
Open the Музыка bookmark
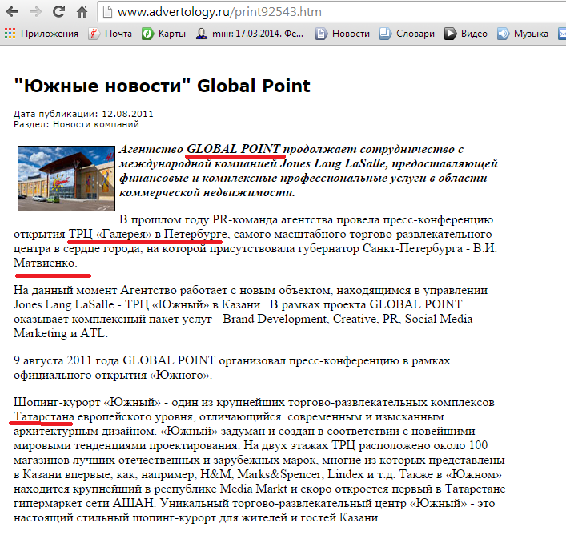pyautogui.click(x=523, y=34)
